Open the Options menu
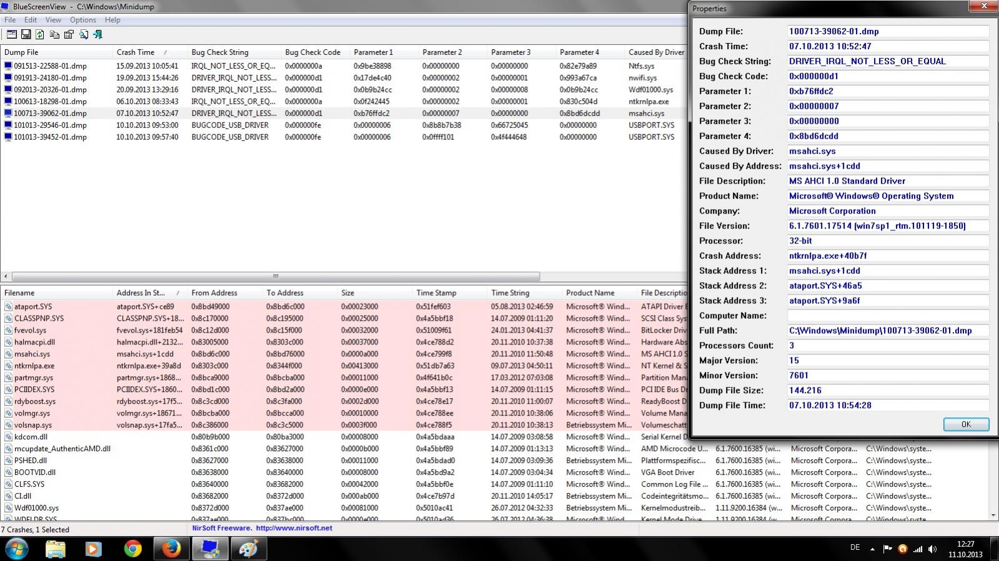 point(83,20)
